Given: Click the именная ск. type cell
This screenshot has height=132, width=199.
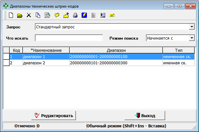Looking at the screenshot, I should [178, 63].
